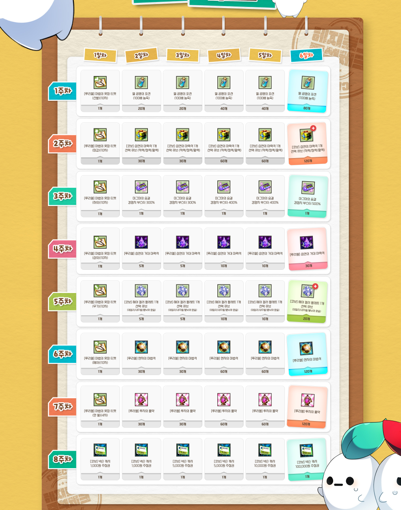Click the 120개 quantity on 7주차 6일차 card

(x=306, y=424)
